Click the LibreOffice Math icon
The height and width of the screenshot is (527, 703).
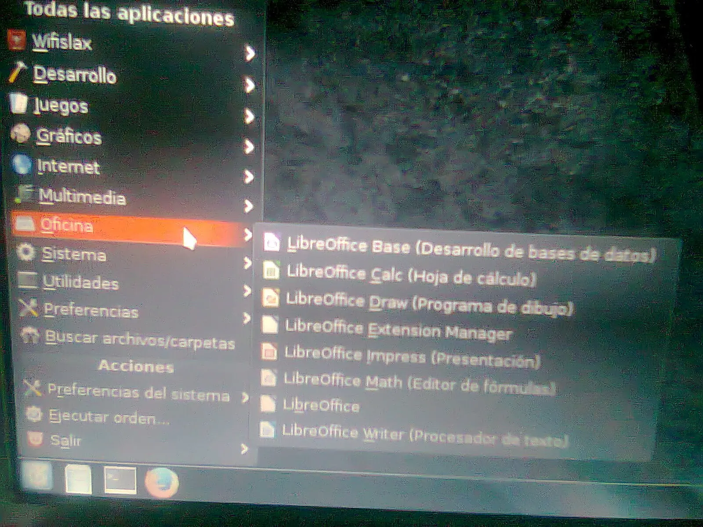tap(268, 378)
